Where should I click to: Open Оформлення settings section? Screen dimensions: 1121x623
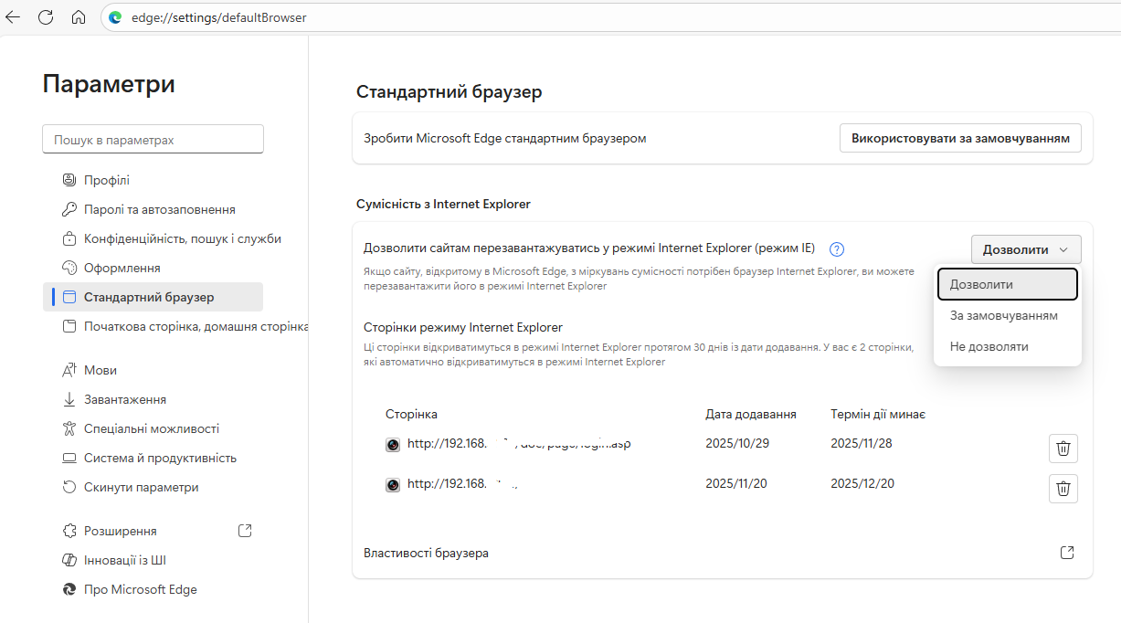153,268
